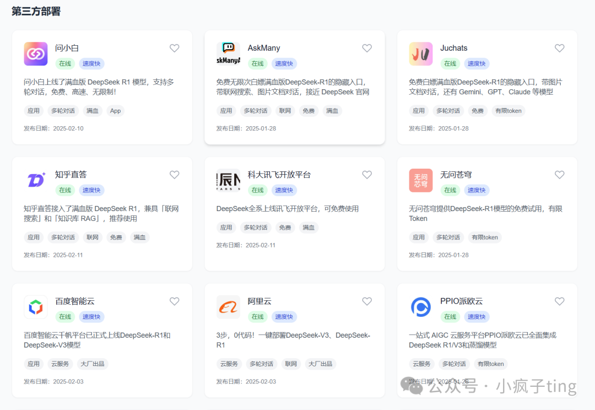This screenshot has height=410, width=595.
Task: Open the 问小白 app logo
Action: tap(36, 54)
